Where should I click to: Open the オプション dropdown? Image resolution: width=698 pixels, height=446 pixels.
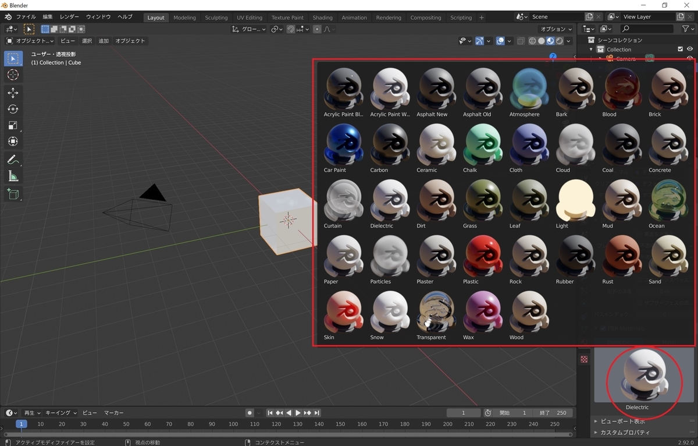[x=556, y=29]
